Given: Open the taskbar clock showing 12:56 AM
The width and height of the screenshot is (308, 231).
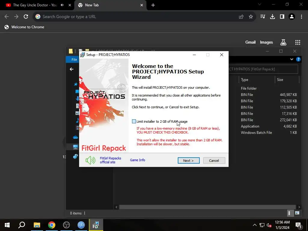Looking at the screenshot, I should tap(282, 225).
